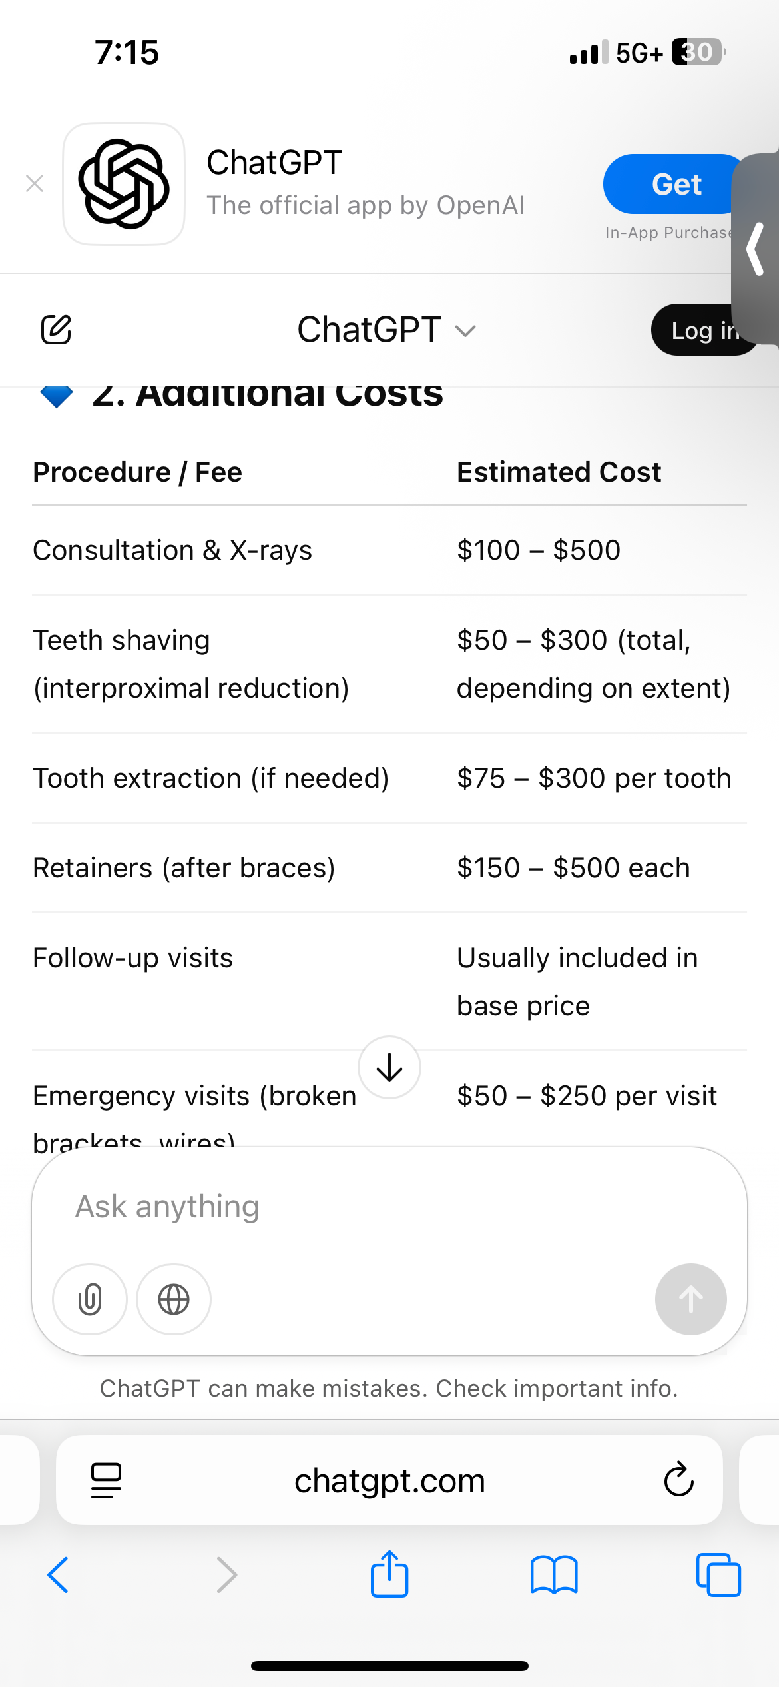The width and height of the screenshot is (779, 1687).
Task: Jump to bottom with down-arrow button
Action: click(x=389, y=1067)
